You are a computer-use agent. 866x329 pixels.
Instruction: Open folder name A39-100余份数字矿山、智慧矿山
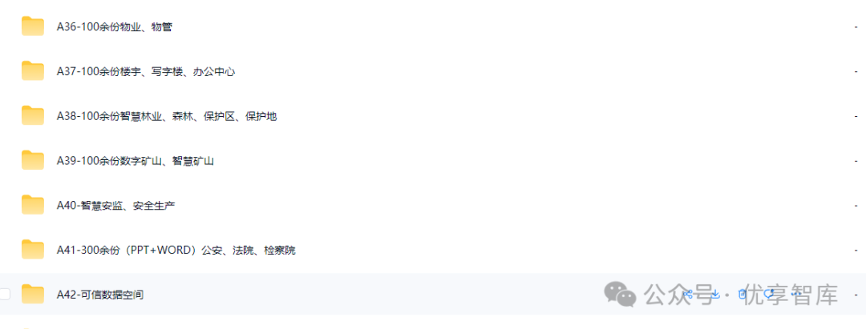click(x=136, y=161)
